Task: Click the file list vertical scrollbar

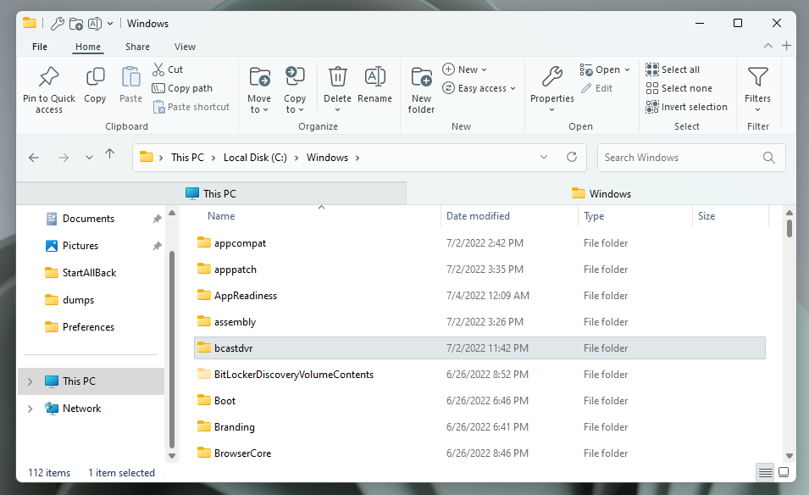Action: coord(790,339)
